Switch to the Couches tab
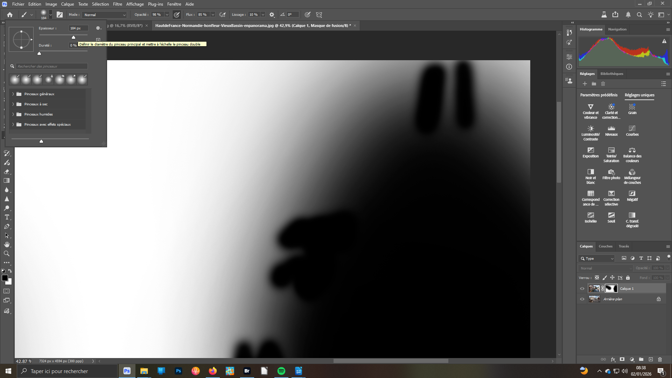Screen dimensions: 672x378 [x=605, y=246]
